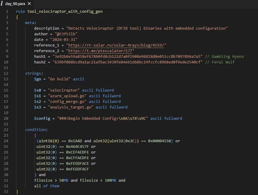Click line number 1 in gutter
Screen dimensions: 258x195
pos(7,11)
